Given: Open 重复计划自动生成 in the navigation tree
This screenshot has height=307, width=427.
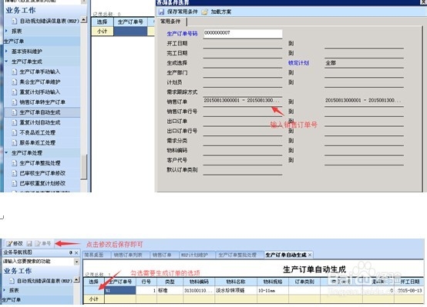Looking at the screenshot, I should pos(40,122).
